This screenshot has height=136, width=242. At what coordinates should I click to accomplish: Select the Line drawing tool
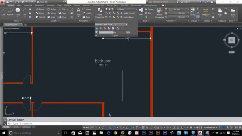coord(3,12)
